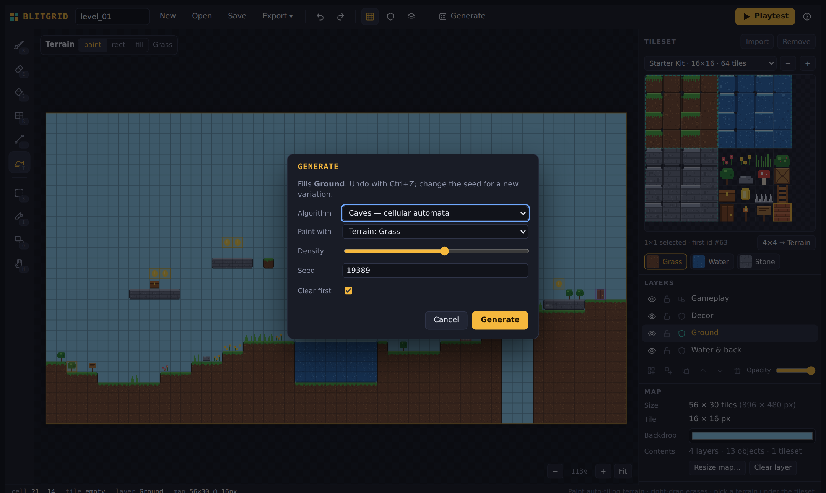Select the Terrain tool icon
The width and height of the screenshot is (826, 493).
(x=19, y=163)
